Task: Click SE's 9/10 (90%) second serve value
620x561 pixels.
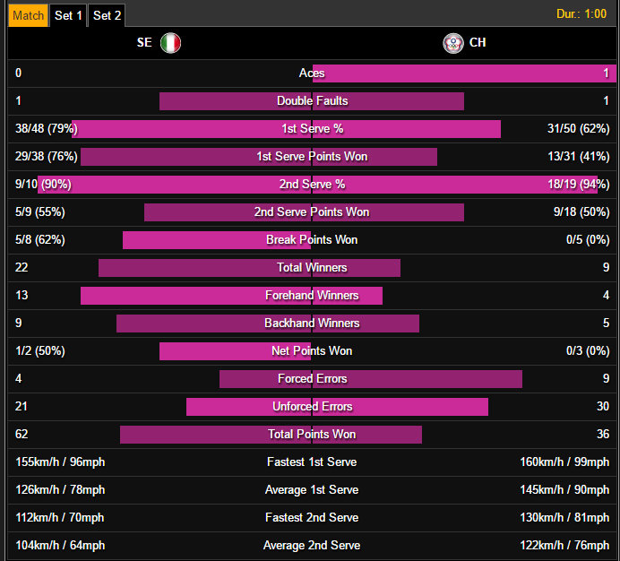Action: 43,184
